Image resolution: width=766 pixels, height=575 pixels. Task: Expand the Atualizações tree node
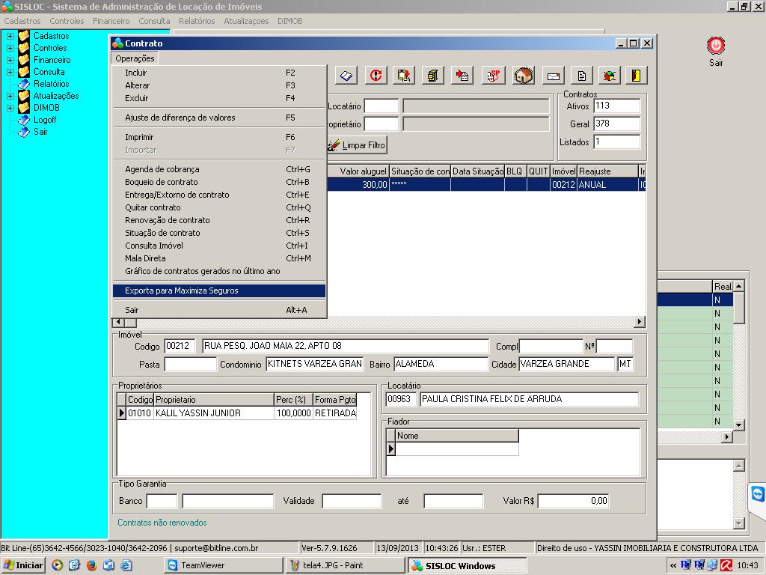[10, 96]
